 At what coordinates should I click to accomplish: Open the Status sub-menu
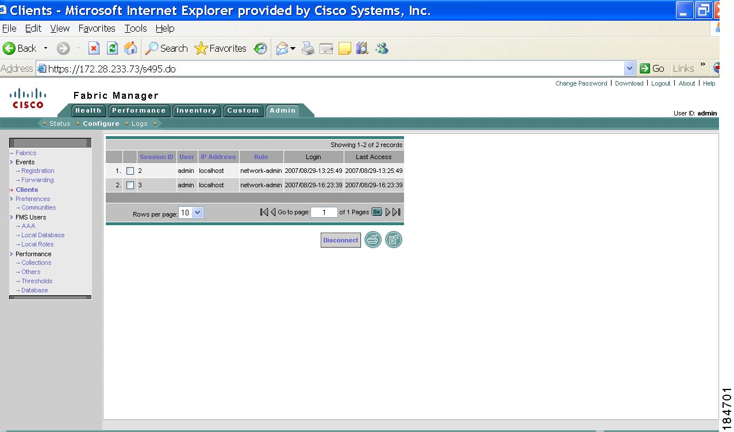[60, 124]
